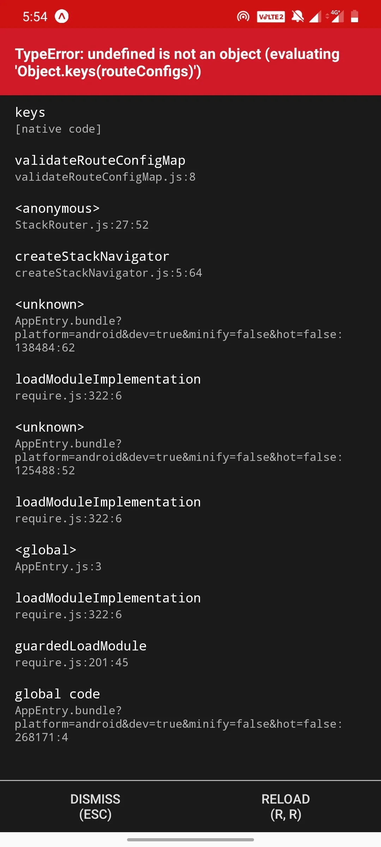
Task: Tap the hotspot icon in status bar
Action: click(243, 16)
